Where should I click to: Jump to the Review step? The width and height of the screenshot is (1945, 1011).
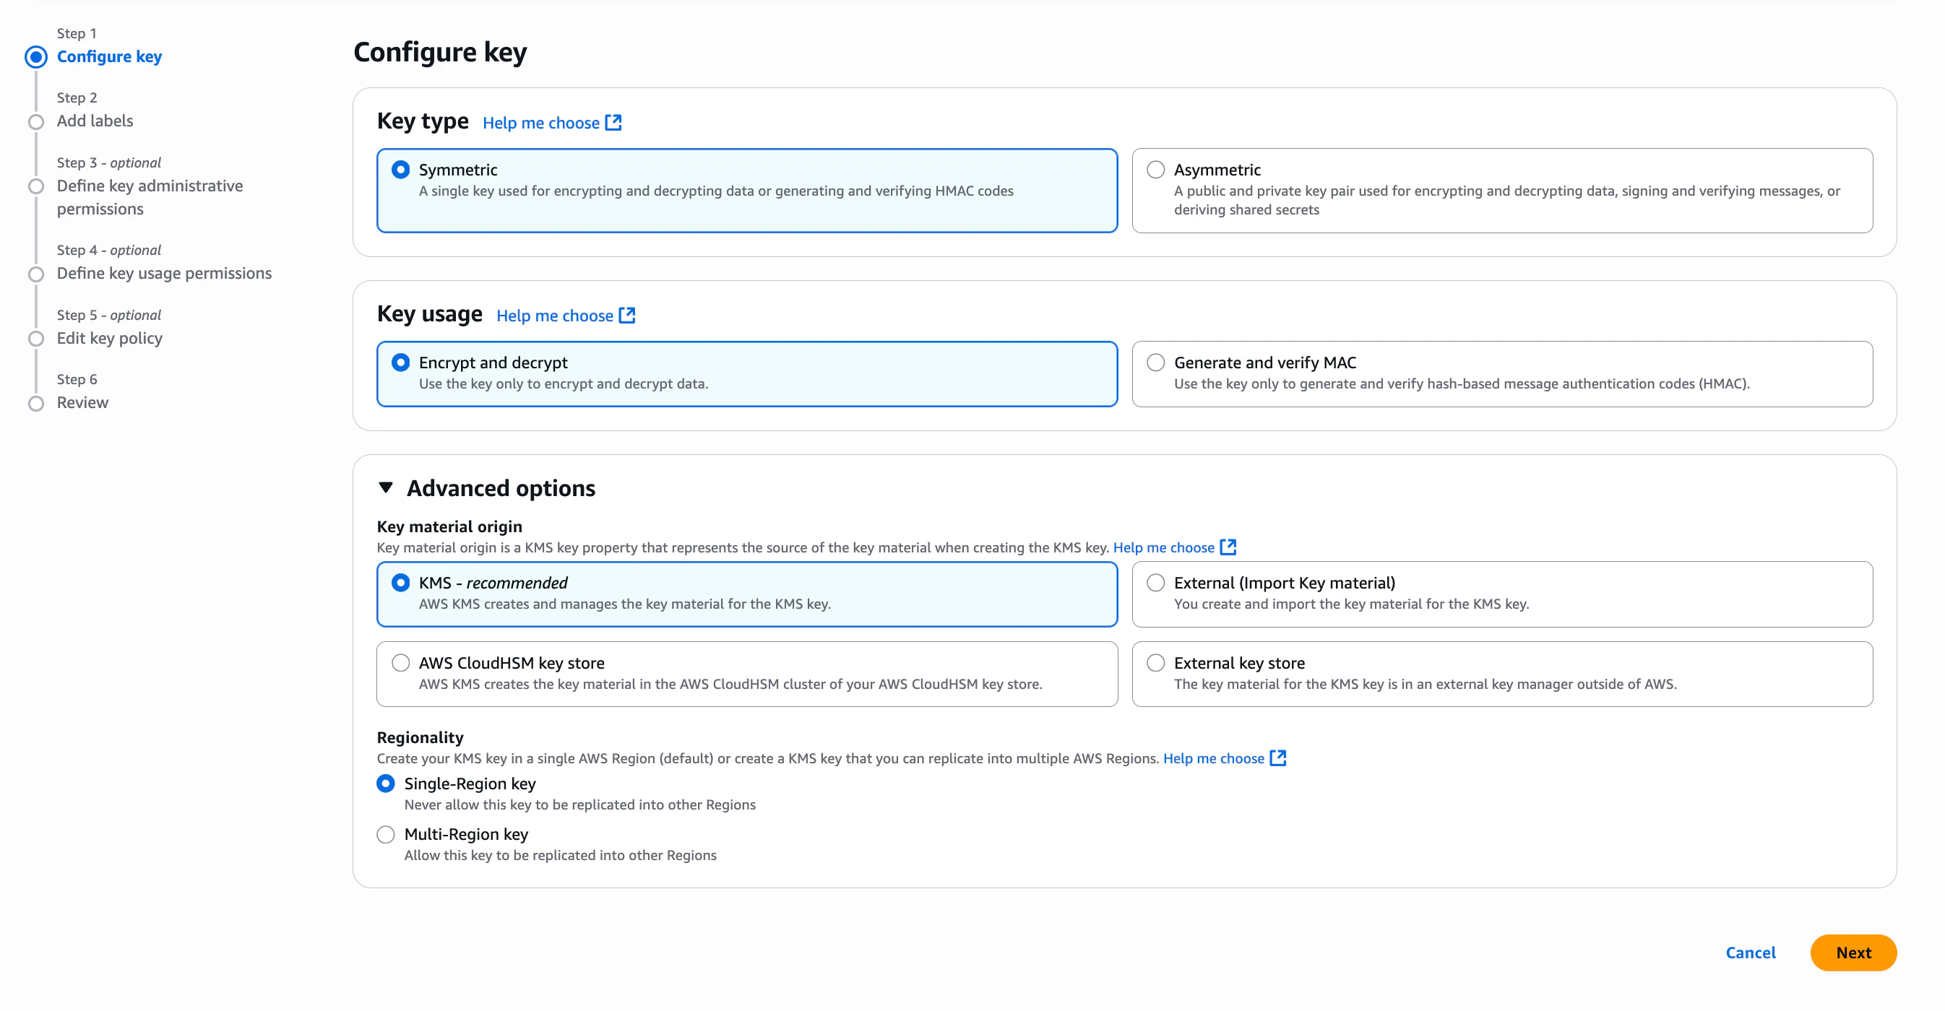pyautogui.click(x=83, y=402)
